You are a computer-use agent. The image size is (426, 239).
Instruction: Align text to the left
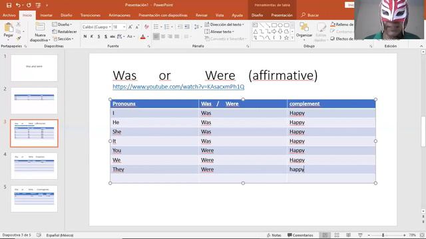tap(156, 37)
